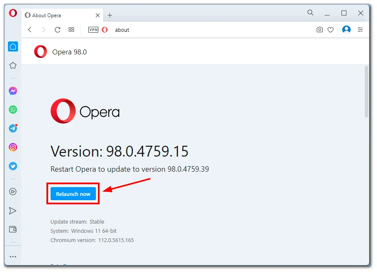Click the Opera site icon in address bar
This screenshot has height=273, width=377.
(x=105, y=30)
